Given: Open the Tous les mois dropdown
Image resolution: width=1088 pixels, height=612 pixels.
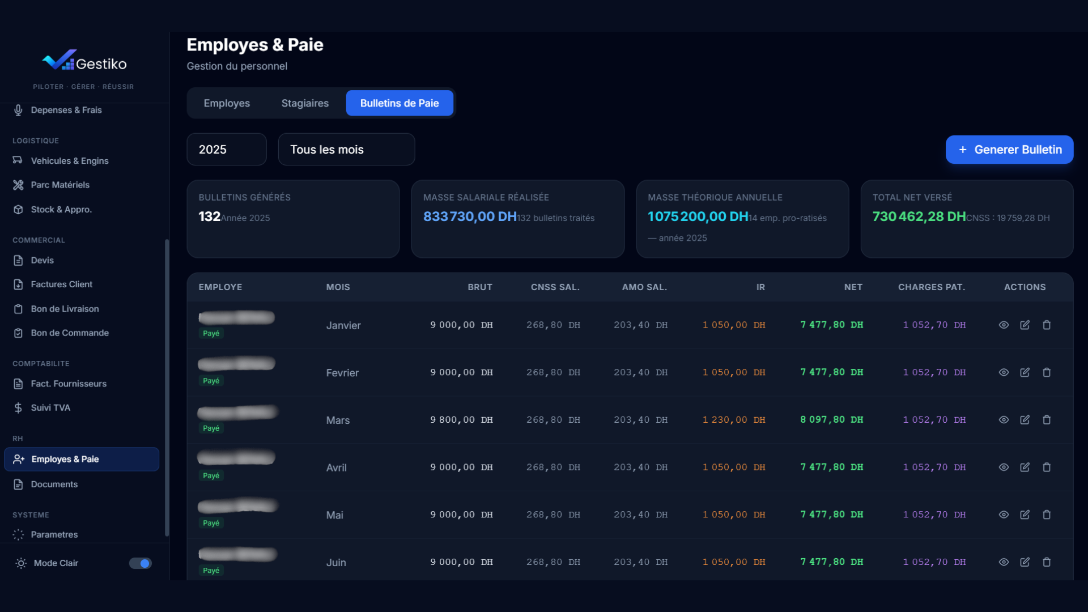Looking at the screenshot, I should (x=346, y=149).
